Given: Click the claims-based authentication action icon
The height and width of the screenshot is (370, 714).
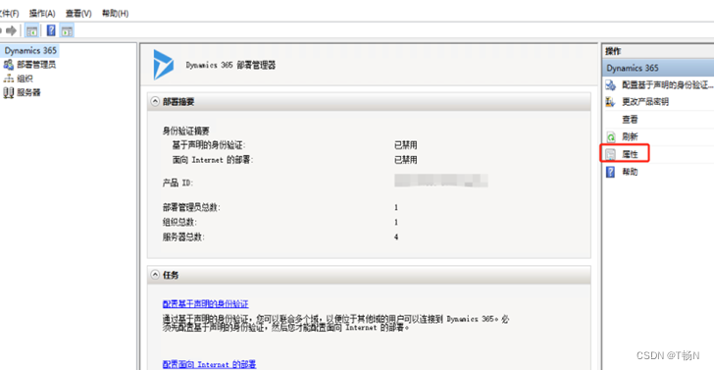Looking at the screenshot, I should pyautogui.click(x=611, y=85).
